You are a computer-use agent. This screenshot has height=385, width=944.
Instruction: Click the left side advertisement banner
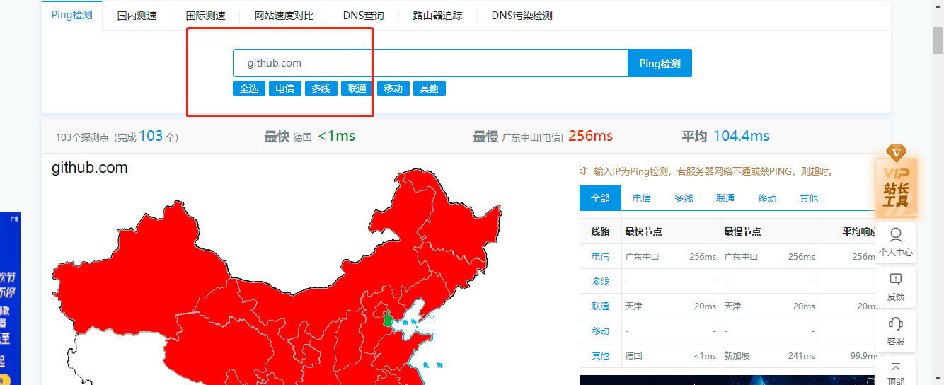(10, 299)
